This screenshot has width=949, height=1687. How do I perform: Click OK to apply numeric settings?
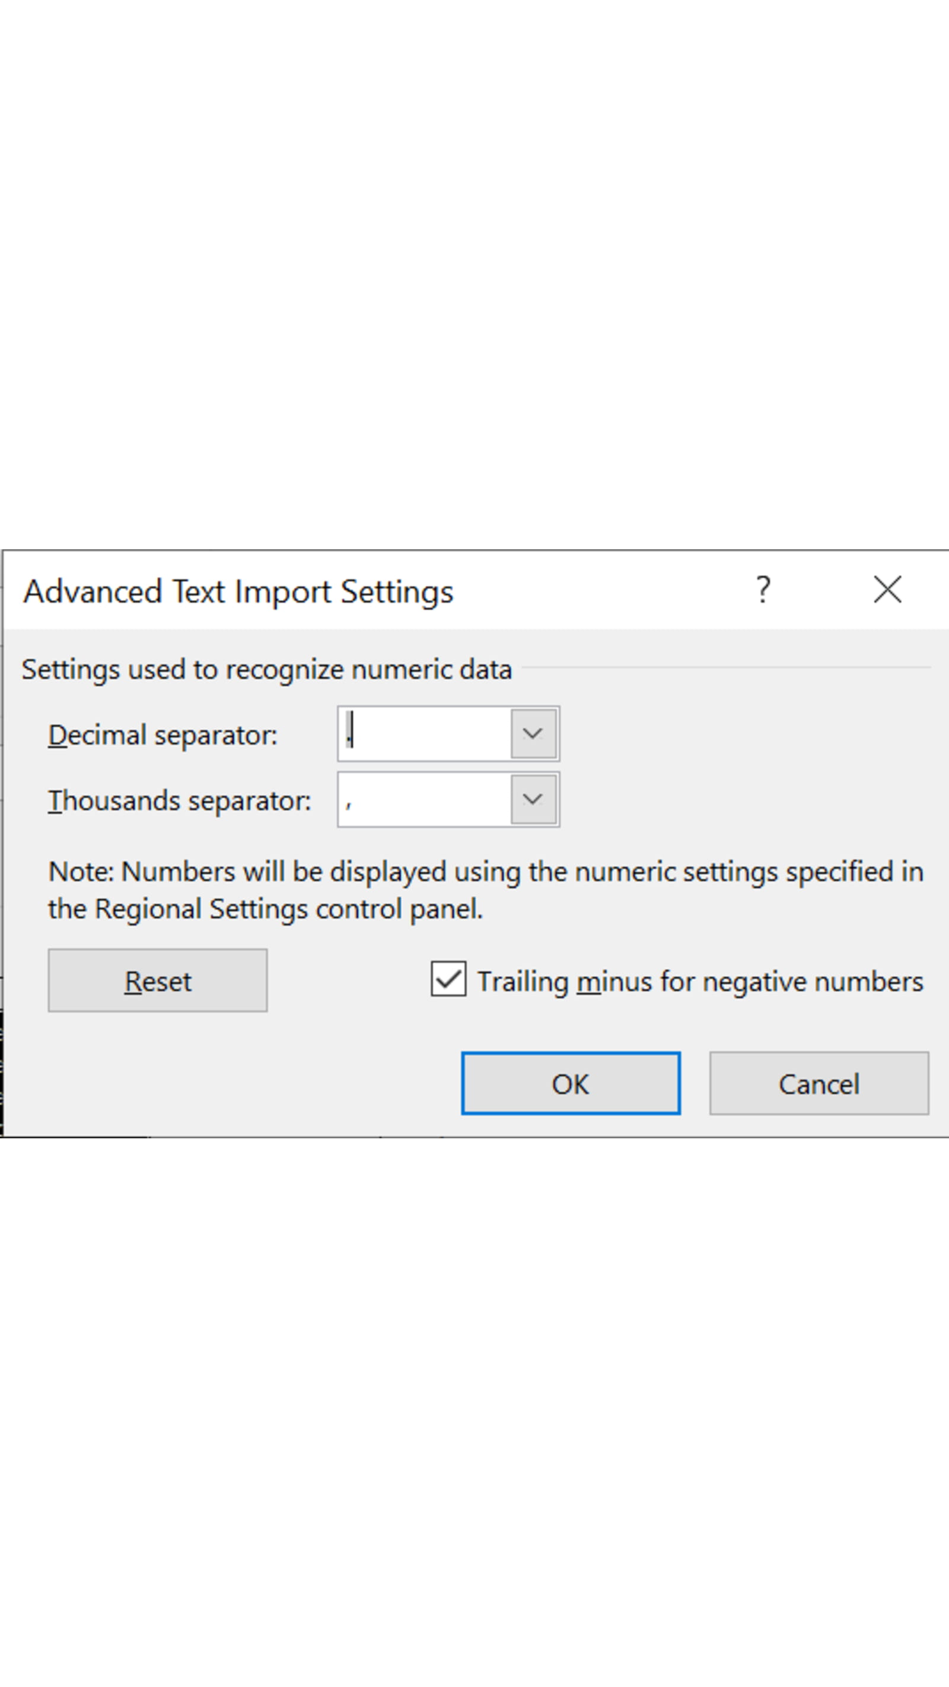571,1084
